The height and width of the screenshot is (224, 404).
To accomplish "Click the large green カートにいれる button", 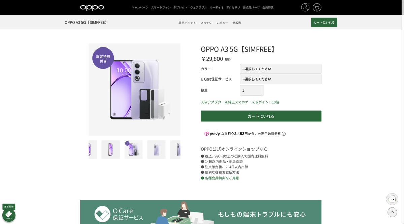I will (261, 116).
